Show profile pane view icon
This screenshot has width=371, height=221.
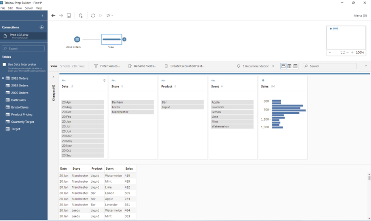[283, 66]
